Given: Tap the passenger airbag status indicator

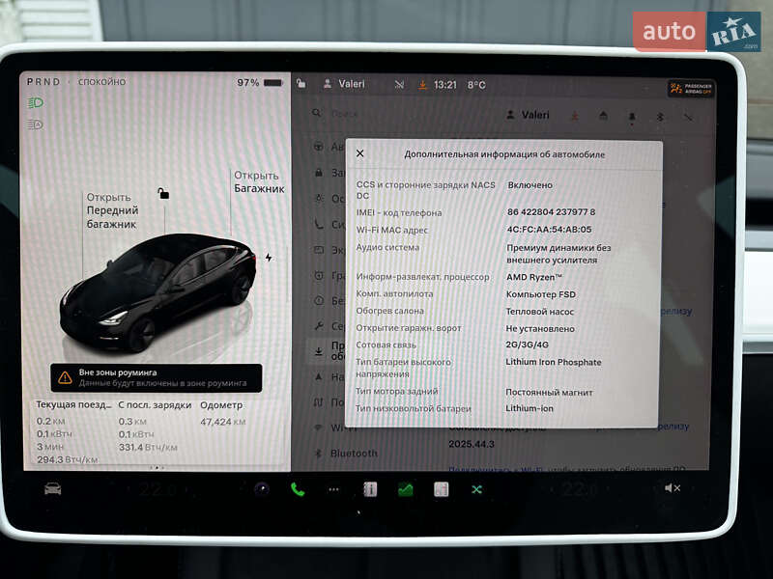Looking at the screenshot, I should pyautogui.click(x=688, y=87).
